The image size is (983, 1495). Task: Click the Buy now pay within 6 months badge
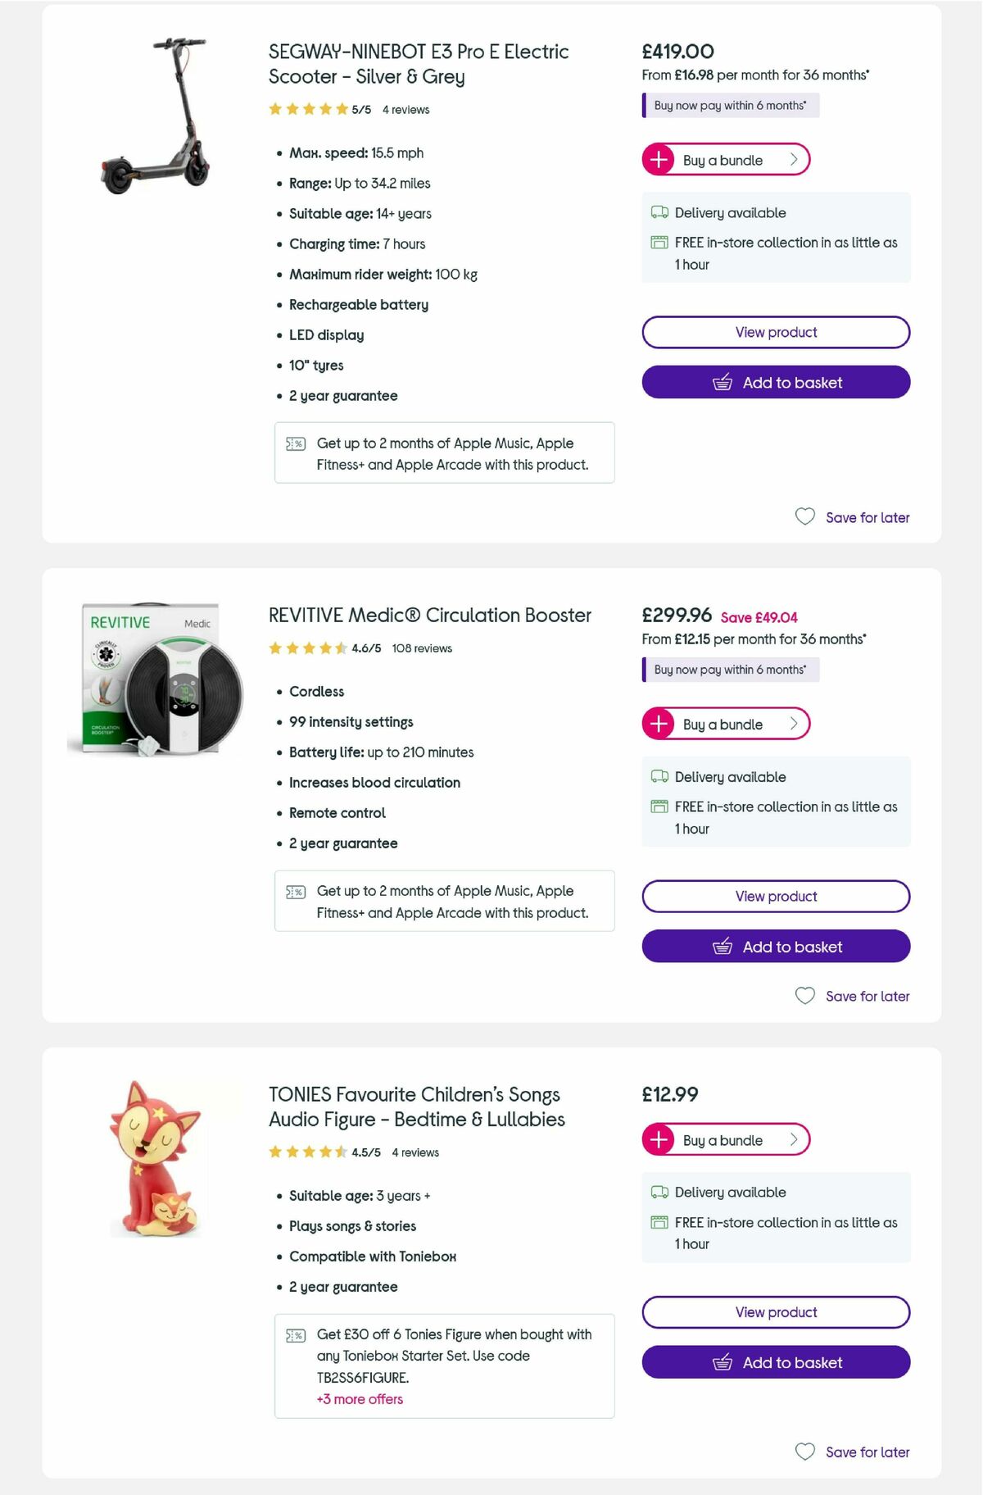[729, 105]
